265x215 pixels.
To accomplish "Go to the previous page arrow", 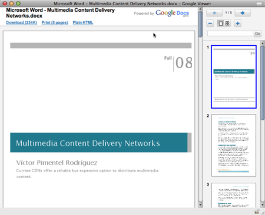I will tap(214, 13).
